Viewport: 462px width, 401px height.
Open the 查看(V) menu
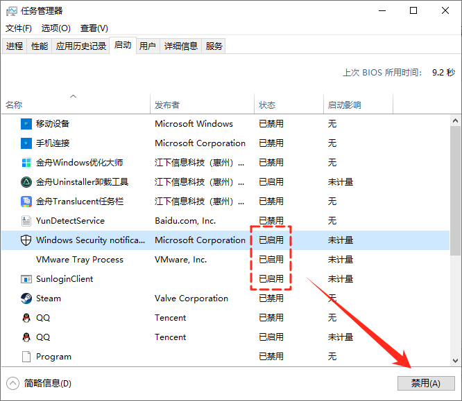click(x=94, y=28)
